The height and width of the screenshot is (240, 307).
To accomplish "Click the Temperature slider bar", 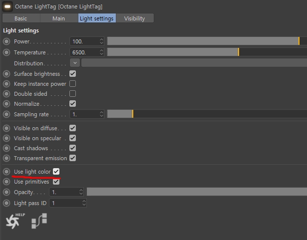I will tap(207, 52).
